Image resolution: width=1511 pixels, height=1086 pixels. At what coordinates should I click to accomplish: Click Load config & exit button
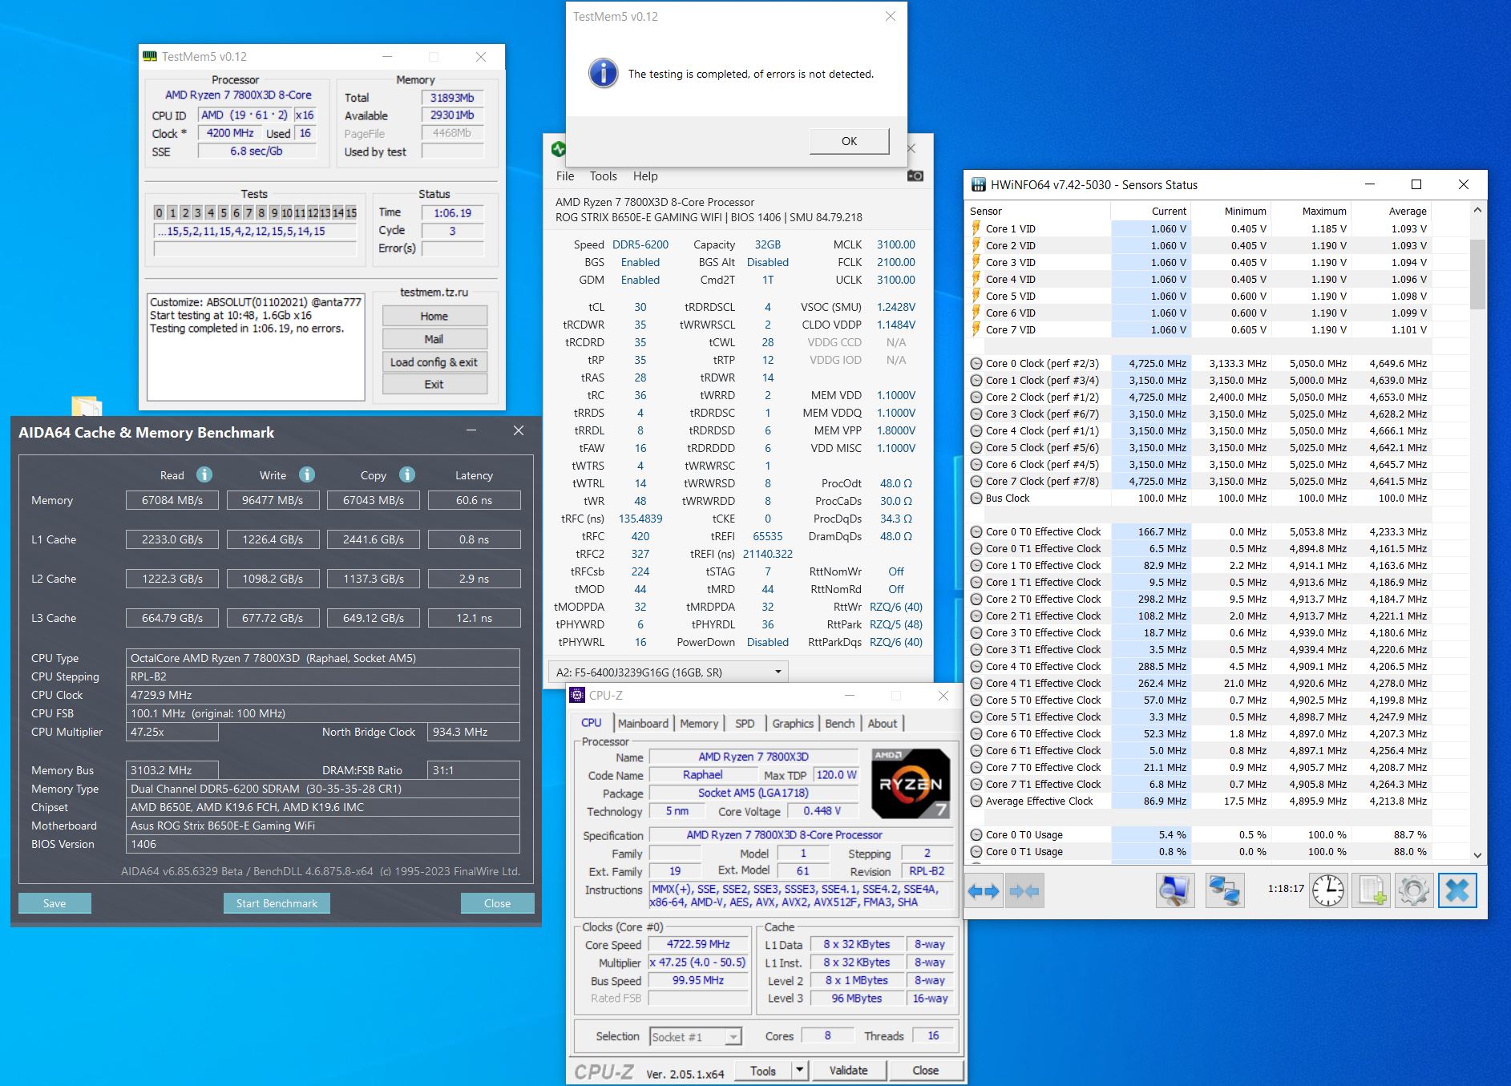click(434, 361)
